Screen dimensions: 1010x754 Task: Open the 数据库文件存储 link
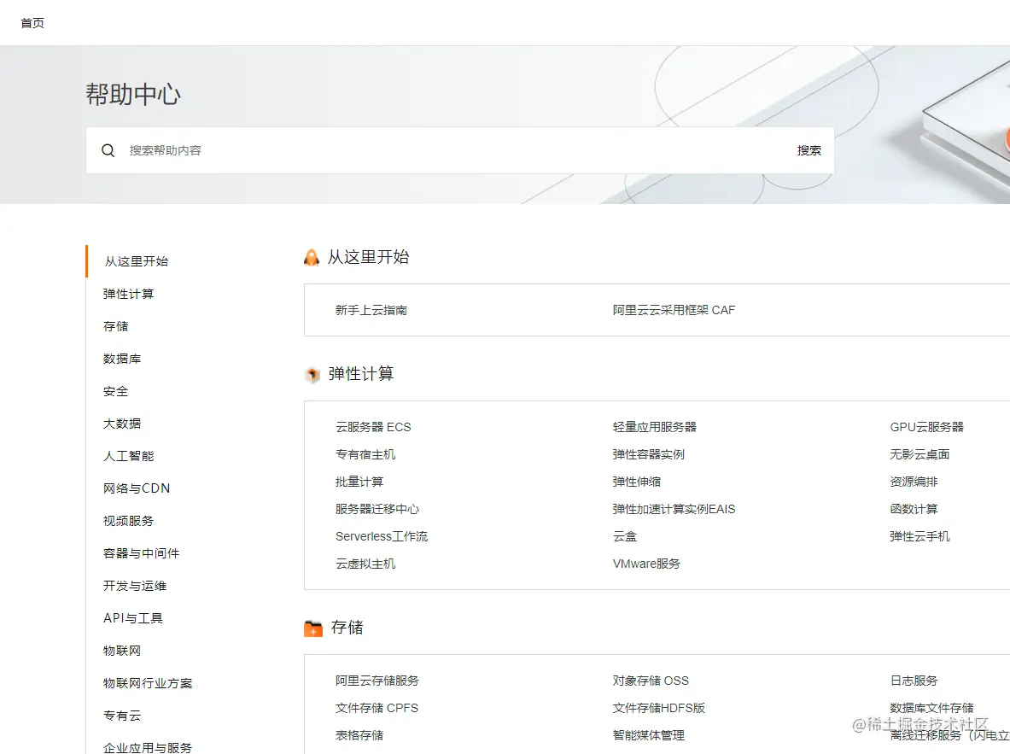932,708
